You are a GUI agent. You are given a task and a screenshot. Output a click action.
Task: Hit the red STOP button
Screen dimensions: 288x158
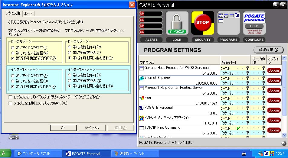click(x=202, y=22)
